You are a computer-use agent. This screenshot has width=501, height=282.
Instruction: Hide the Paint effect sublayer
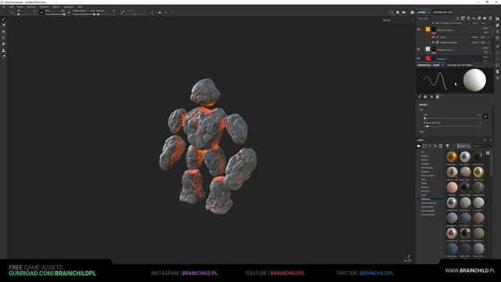(x=433, y=37)
